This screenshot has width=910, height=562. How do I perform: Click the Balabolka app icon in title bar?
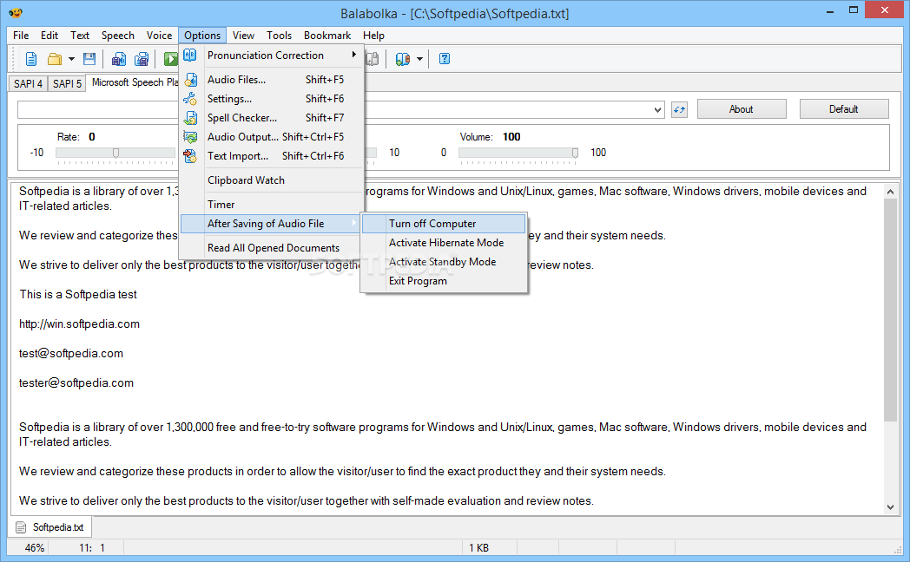point(16,13)
